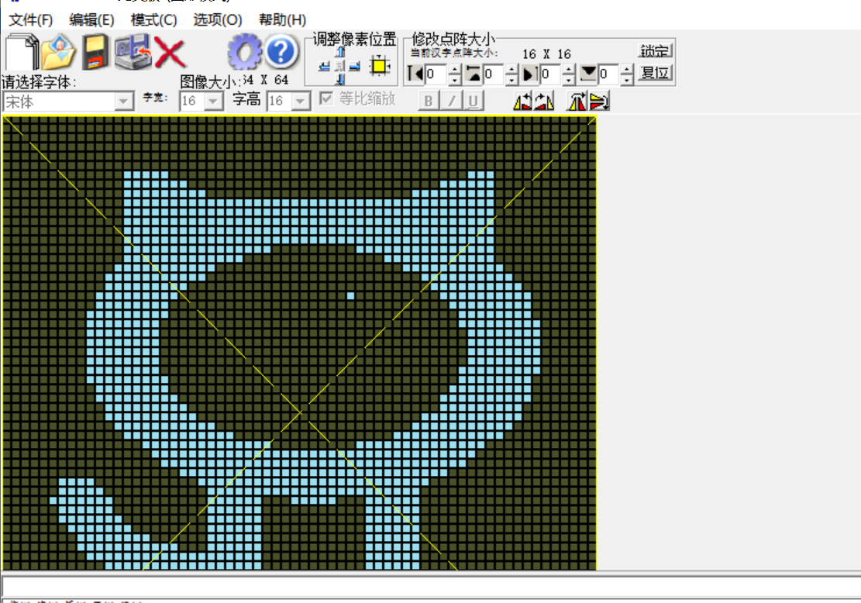Click the top-edge matrix size field
The height and width of the screenshot is (603, 861).
click(494, 74)
